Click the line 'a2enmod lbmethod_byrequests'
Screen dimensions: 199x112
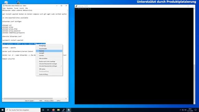14,33
